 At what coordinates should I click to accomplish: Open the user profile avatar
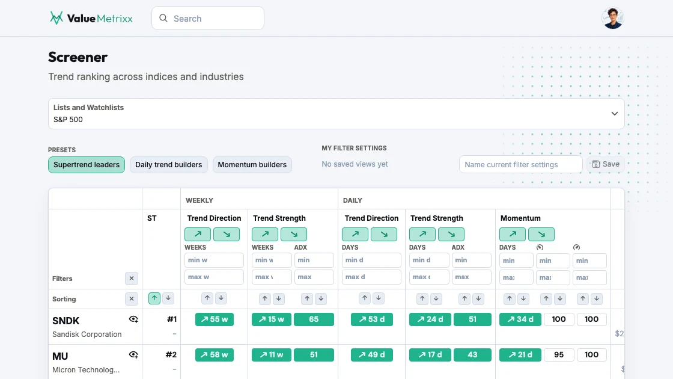(x=612, y=18)
